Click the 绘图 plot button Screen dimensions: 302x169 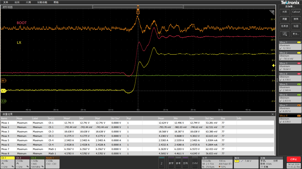point(296,26)
